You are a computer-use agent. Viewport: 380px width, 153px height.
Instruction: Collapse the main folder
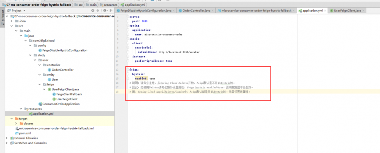16,31
